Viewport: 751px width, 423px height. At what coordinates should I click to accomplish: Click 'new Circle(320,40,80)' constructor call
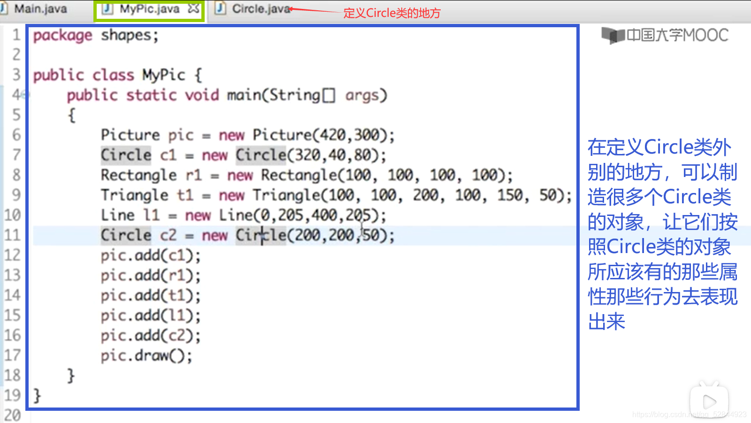(x=290, y=155)
